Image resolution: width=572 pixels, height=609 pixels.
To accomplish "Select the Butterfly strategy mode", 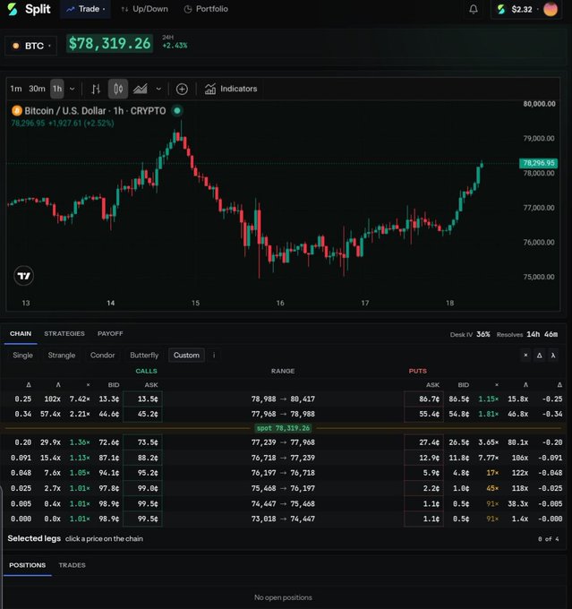I will [x=144, y=355].
